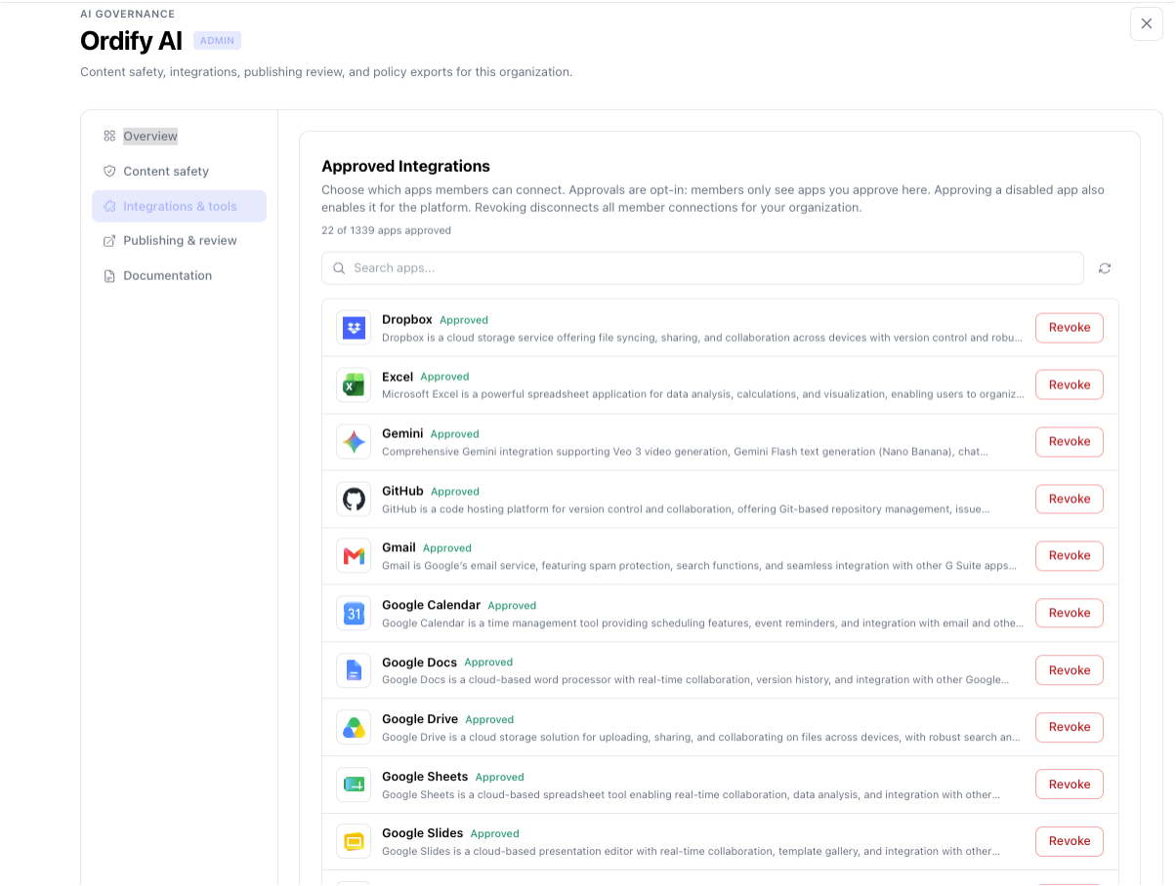The height and width of the screenshot is (886, 1176).
Task: Click the refresh apps list icon
Action: click(x=1105, y=268)
